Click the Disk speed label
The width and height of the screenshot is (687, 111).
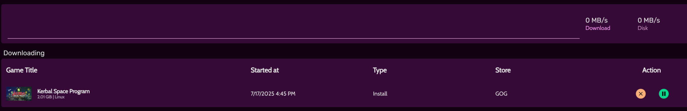tap(642, 28)
